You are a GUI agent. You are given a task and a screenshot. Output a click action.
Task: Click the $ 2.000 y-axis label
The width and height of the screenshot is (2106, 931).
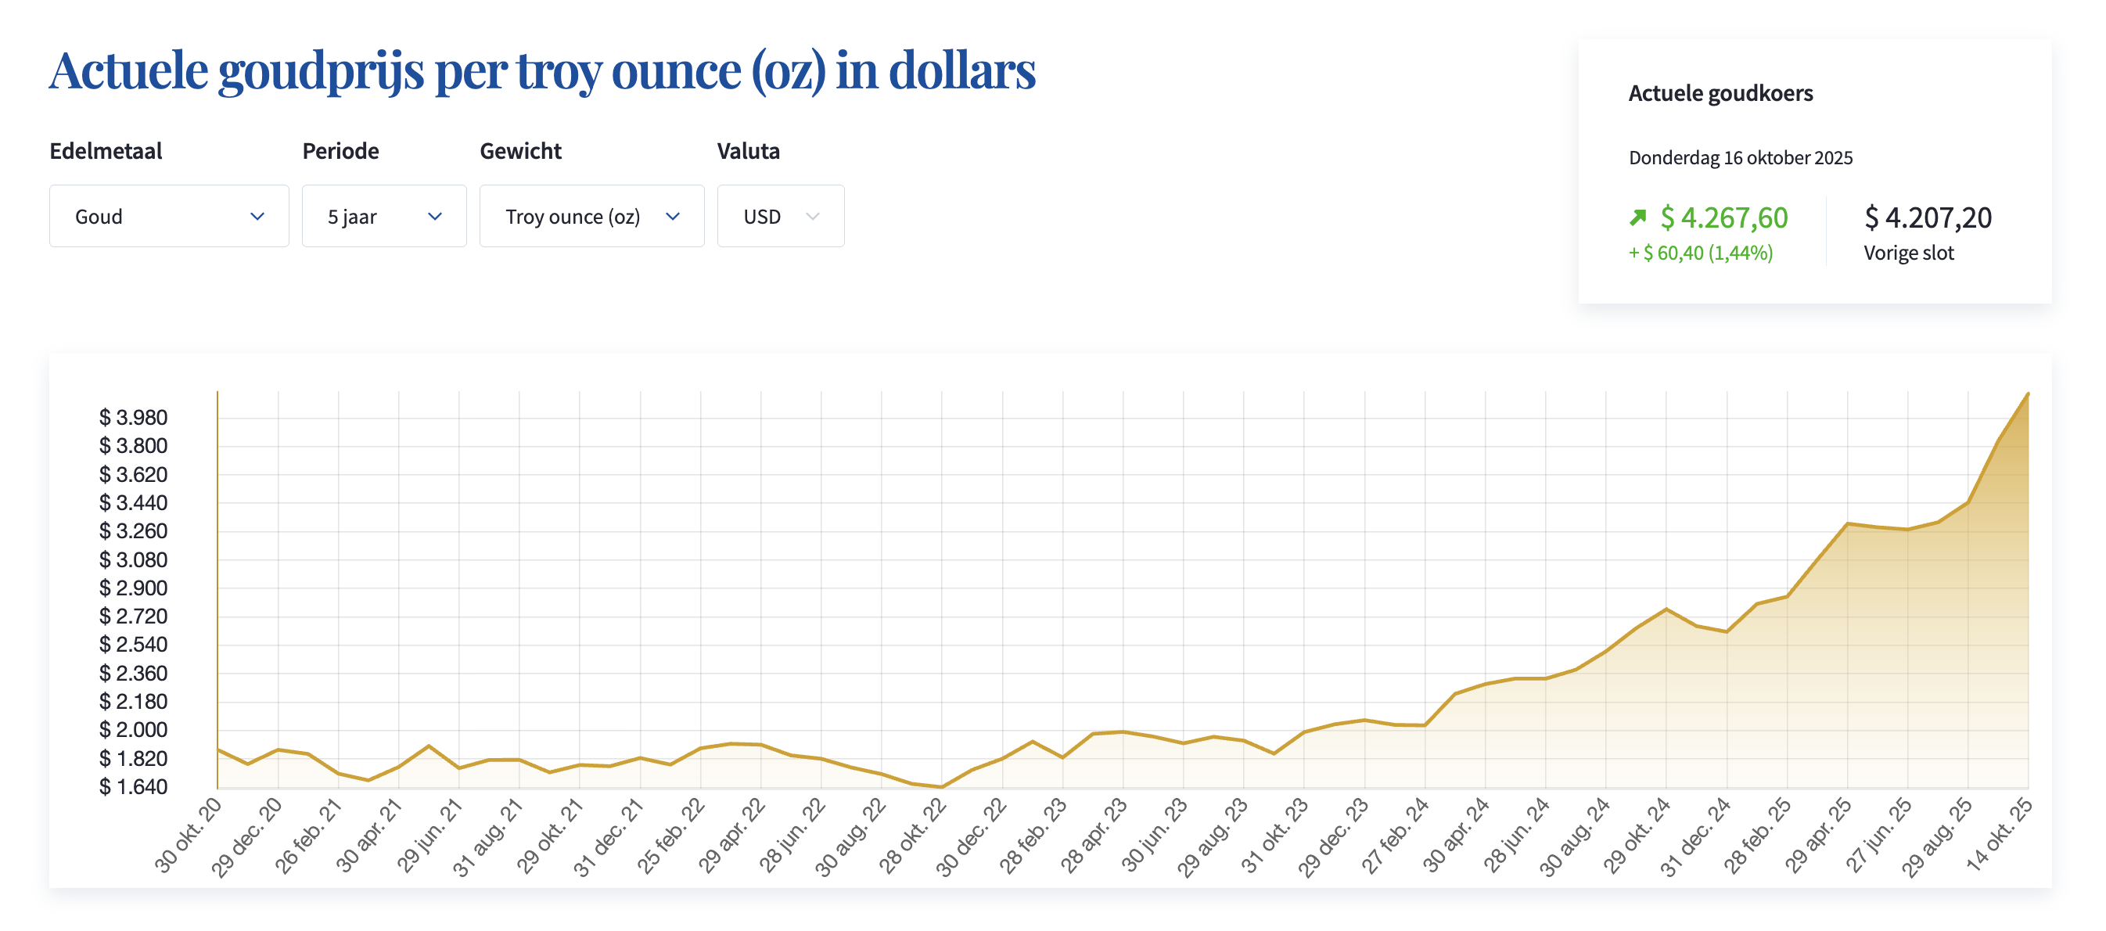pos(133,730)
